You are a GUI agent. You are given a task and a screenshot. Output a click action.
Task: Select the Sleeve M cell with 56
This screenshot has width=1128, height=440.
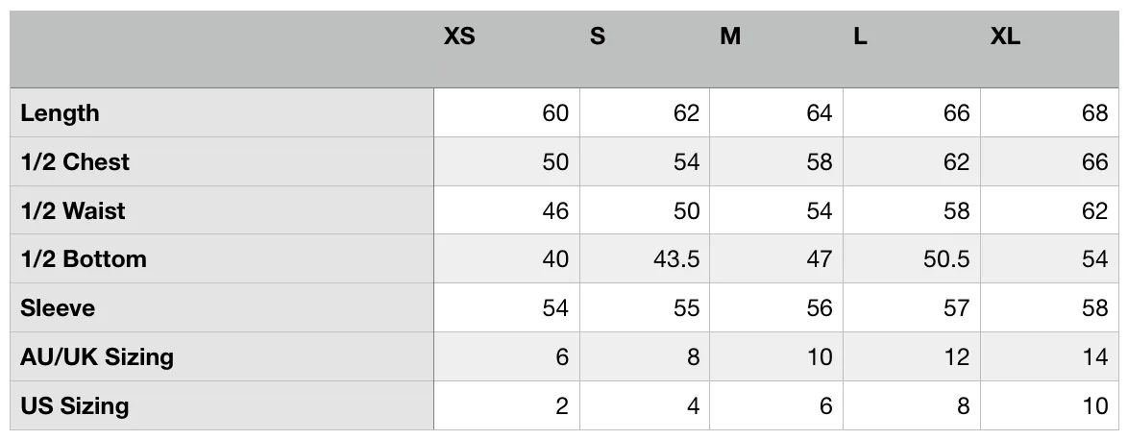click(x=776, y=307)
